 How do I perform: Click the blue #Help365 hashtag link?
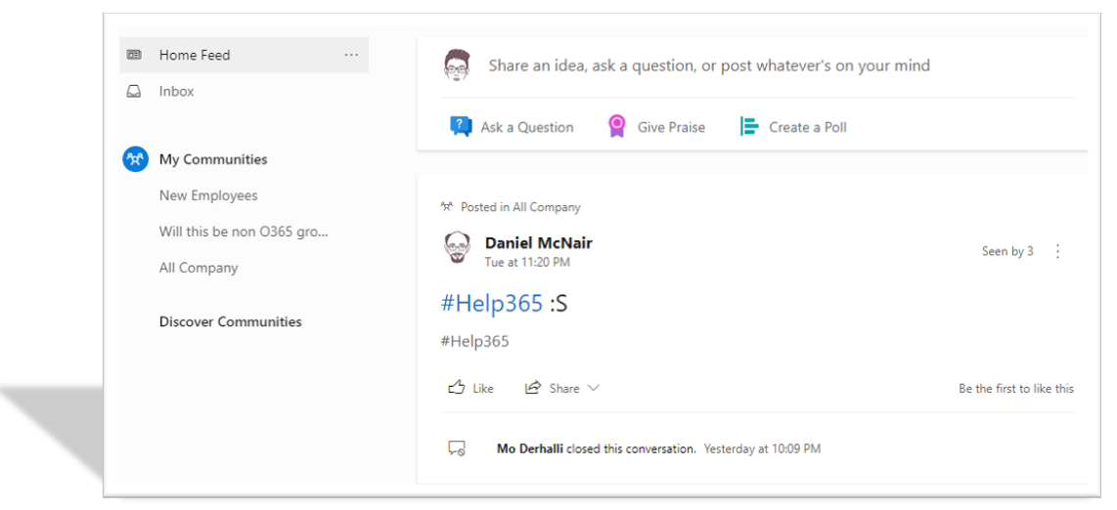[491, 304]
